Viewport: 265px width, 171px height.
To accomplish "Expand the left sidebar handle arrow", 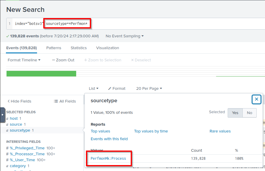I will [3, 115].
